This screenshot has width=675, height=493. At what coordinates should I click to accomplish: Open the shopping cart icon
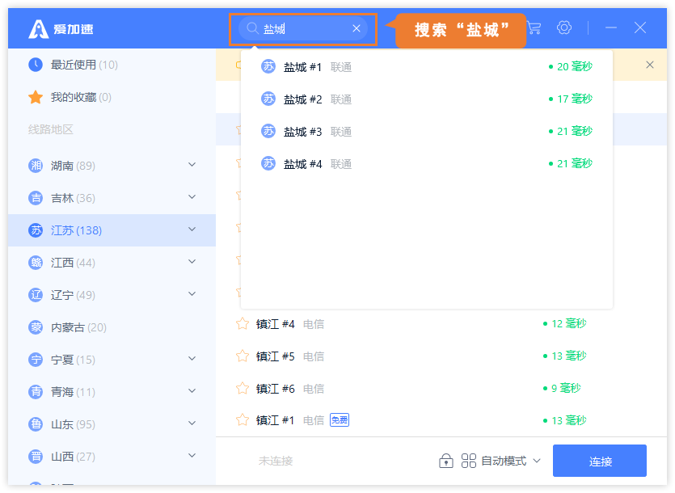(534, 28)
